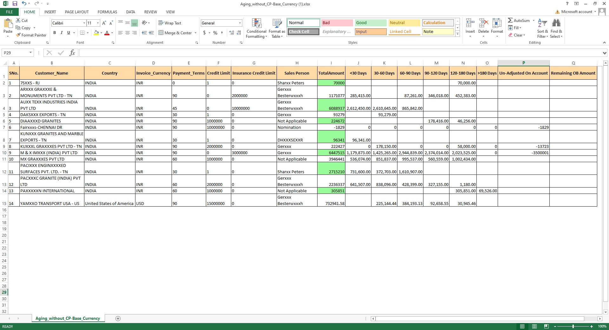Expand the font name dropdown showing Calibri

[x=84, y=23]
